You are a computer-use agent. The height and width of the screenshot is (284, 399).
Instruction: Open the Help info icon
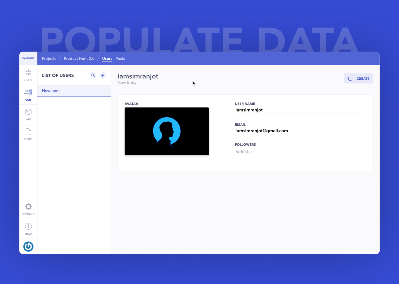tap(28, 229)
